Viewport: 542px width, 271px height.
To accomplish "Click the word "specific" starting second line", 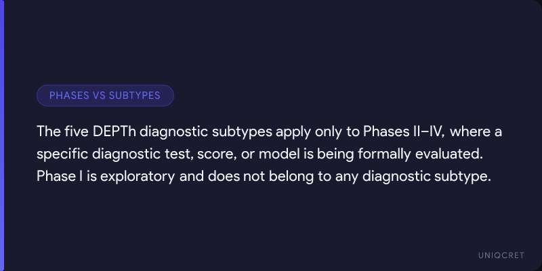I will tap(60, 153).
